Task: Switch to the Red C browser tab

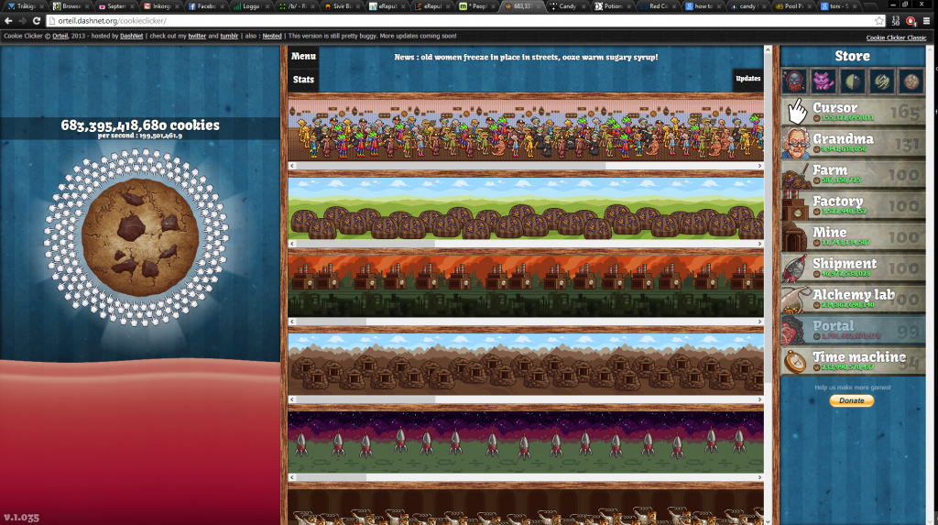Action: coord(658,6)
